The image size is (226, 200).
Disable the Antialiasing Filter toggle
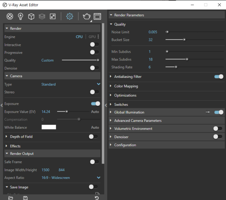(x=219, y=77)
